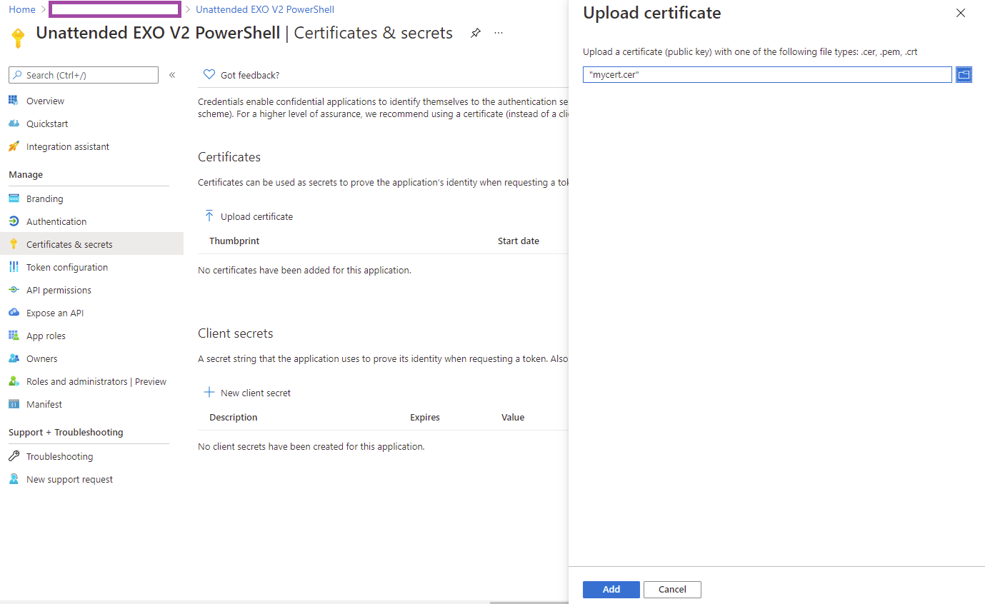Click the Start date column header
This screenshot has width=985, height=604.
point(519,241)
